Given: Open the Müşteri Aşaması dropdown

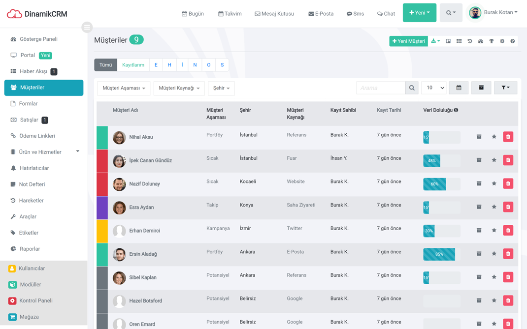Looking at the screenshot, I should (x=123, y=89).
